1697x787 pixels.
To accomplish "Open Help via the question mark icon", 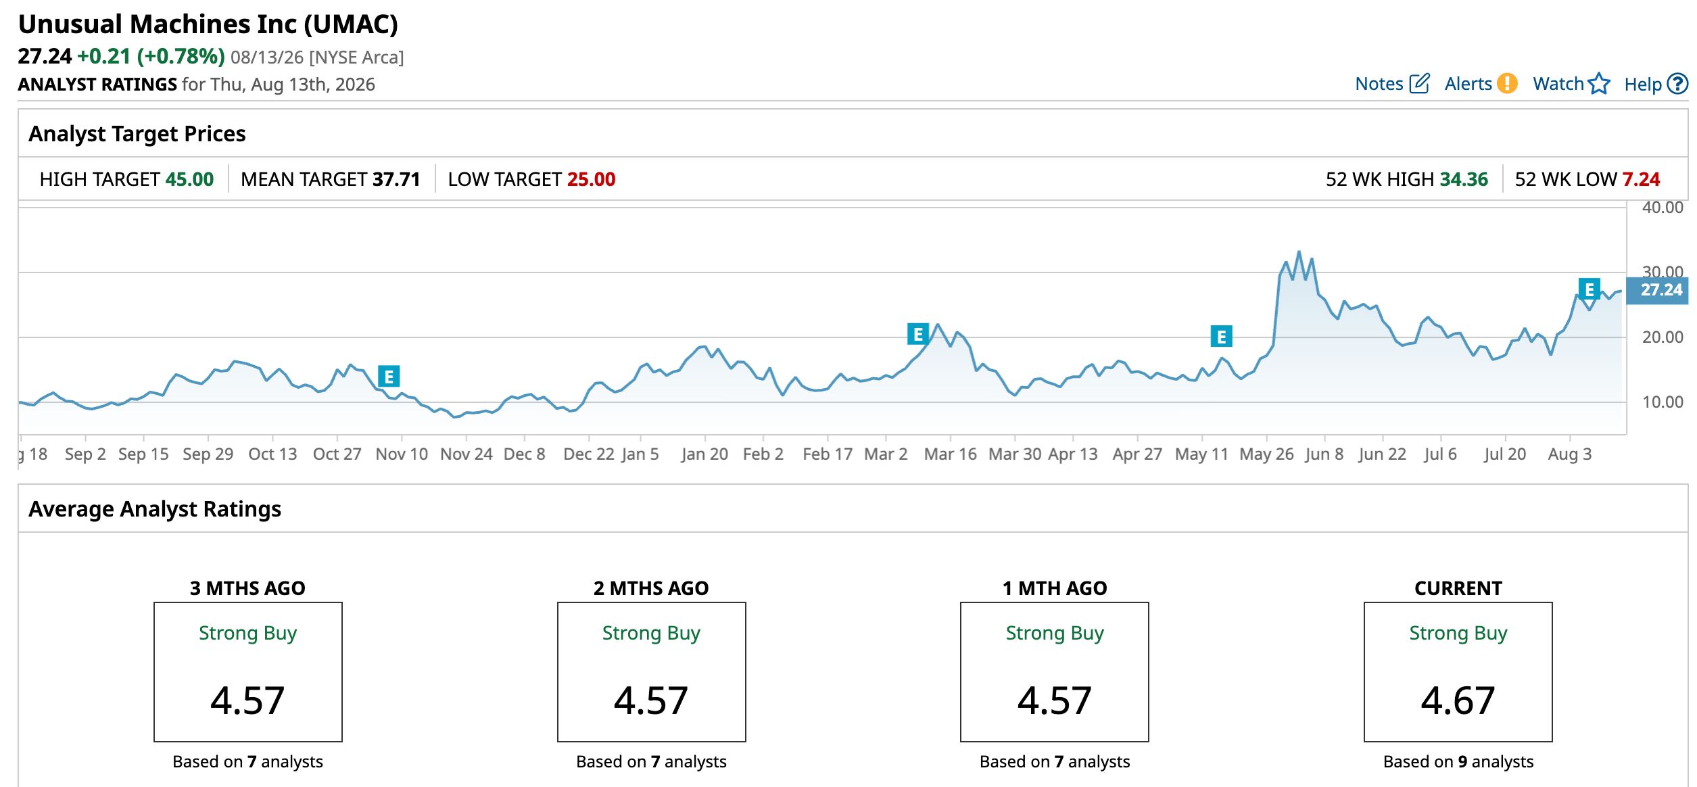I will tap(1677, 84).
